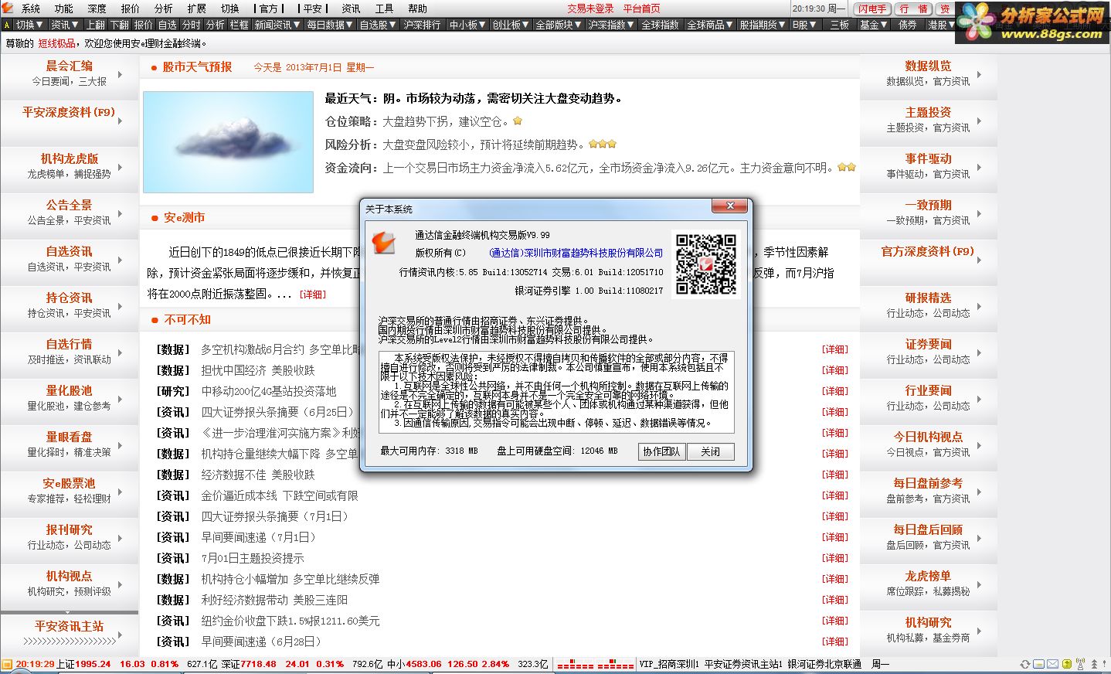Open the 深圳市财富趋势科技 company link
Image resolution: width=1111 pixels, height=674 pixels.
click(x=576, y=253)
